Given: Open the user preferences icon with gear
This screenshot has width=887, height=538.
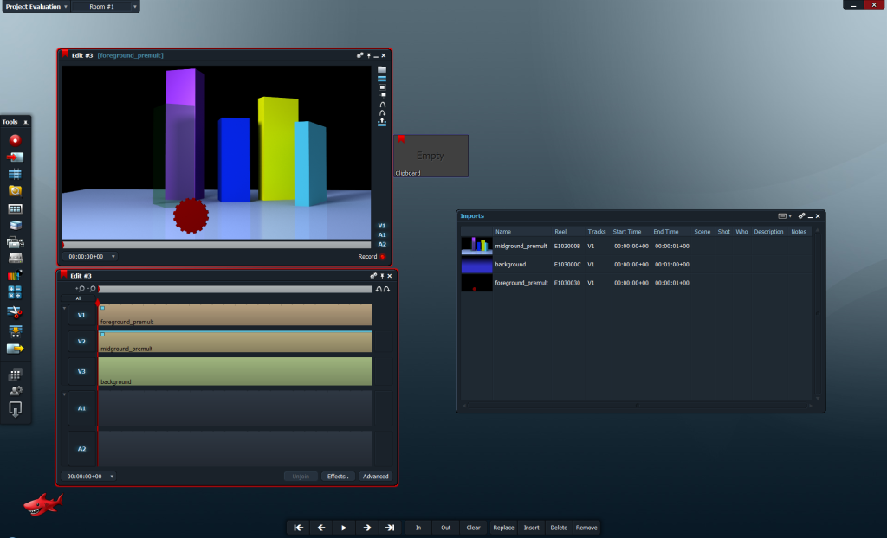Looking at the screenshot, I should [x=16, y=390].
